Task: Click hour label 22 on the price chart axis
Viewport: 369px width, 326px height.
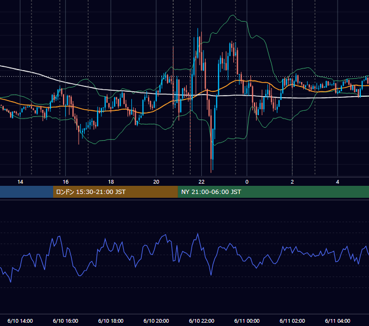Action: [x=201, y=182]
